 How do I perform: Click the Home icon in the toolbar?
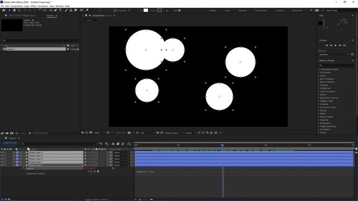(4, 10)
